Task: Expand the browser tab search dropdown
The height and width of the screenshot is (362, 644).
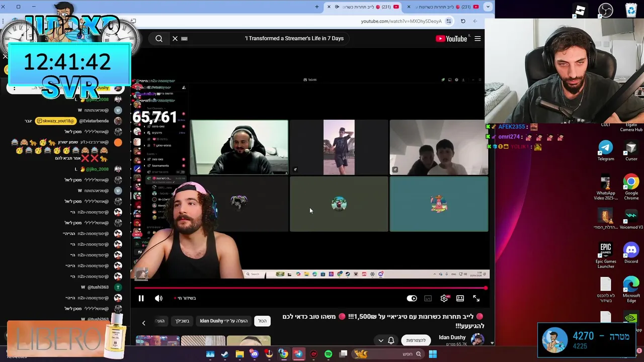Action: coord(488,7)
